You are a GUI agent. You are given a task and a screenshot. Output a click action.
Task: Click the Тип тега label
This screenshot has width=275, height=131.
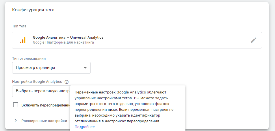[x=19, y=26]
